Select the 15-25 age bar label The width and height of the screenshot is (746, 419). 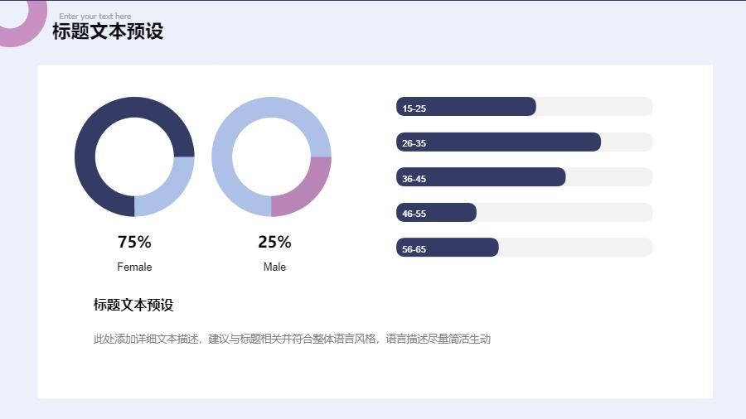click(414, 108)
